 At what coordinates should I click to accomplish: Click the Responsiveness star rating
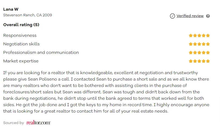coord(199,35)
